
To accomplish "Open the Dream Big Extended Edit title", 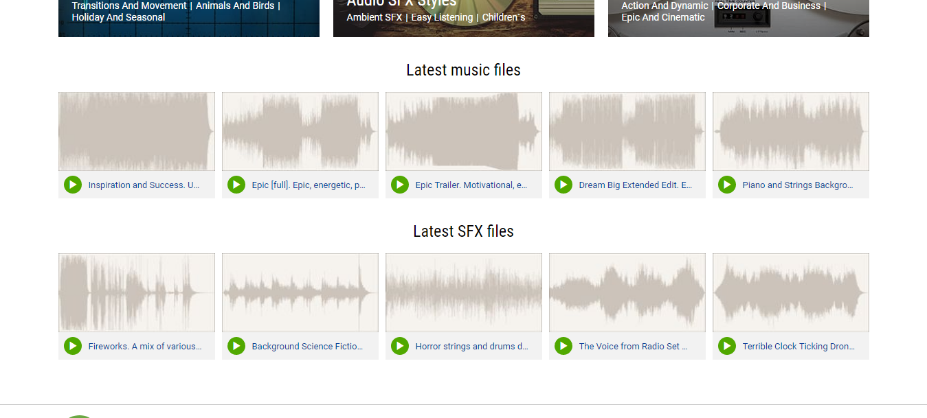I will point(636,185).
